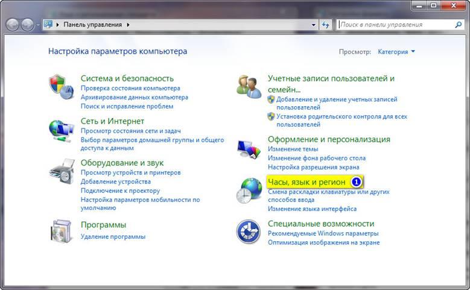
Task: Open Архивирование данных компьютера link
Action: 135,97
